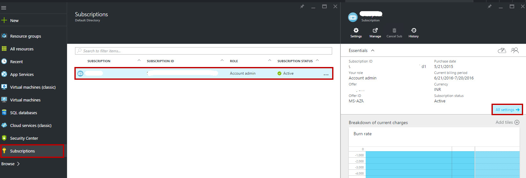The height and width of the screenshot is (178, 526).
Task: Click Cloud services (classic) icon
Action: [4, 125]
